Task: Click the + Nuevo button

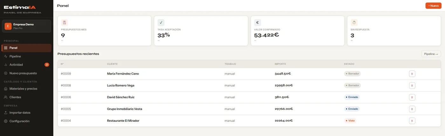Action: 433,6
